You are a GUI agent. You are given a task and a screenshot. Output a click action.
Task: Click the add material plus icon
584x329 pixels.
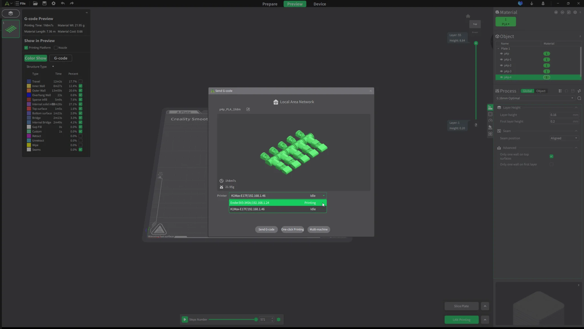(556, 12)
